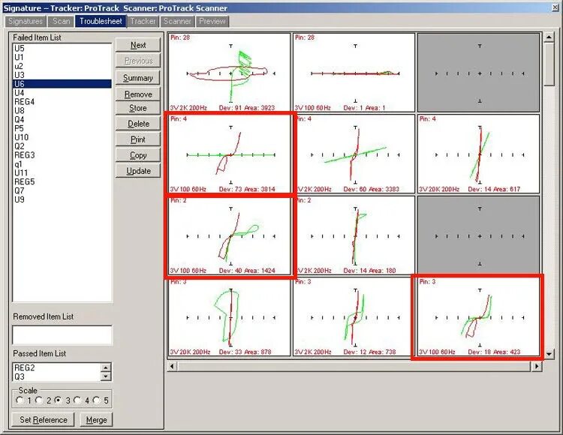Click horizontal scrollbar right arrow
The height and width of the screenshot is (435, 563).
coord(537,366)
